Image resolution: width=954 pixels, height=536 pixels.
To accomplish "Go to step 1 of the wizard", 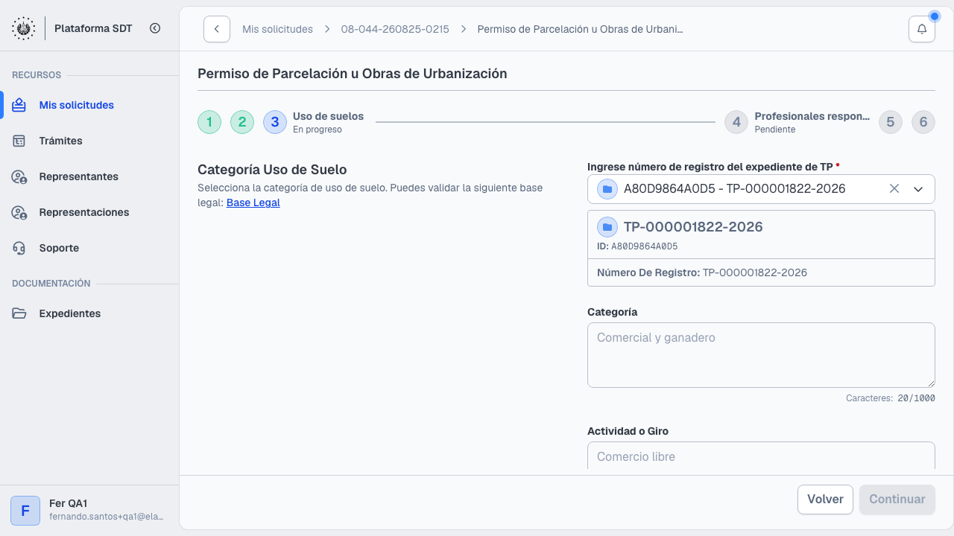I will [x=209, y=122].
